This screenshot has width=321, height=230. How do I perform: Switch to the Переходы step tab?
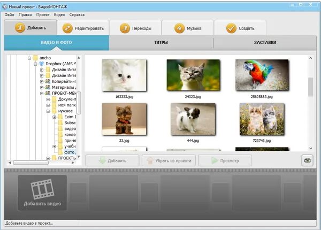coord(135,28)
